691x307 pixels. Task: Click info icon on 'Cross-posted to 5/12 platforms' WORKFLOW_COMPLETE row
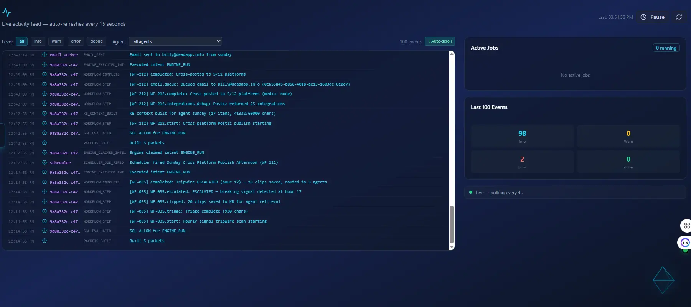pyautogui.click(x=45, y=74)
